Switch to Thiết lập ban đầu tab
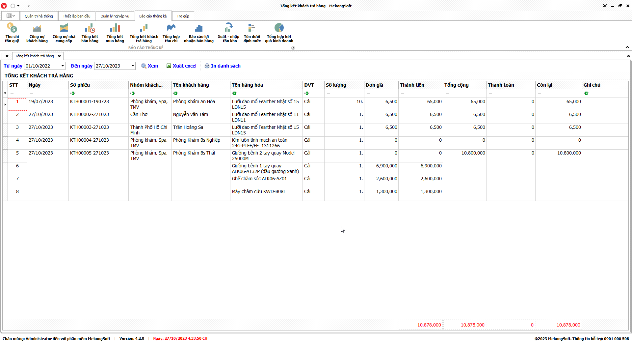Screen dimensions: 632x342 [77, 16]
